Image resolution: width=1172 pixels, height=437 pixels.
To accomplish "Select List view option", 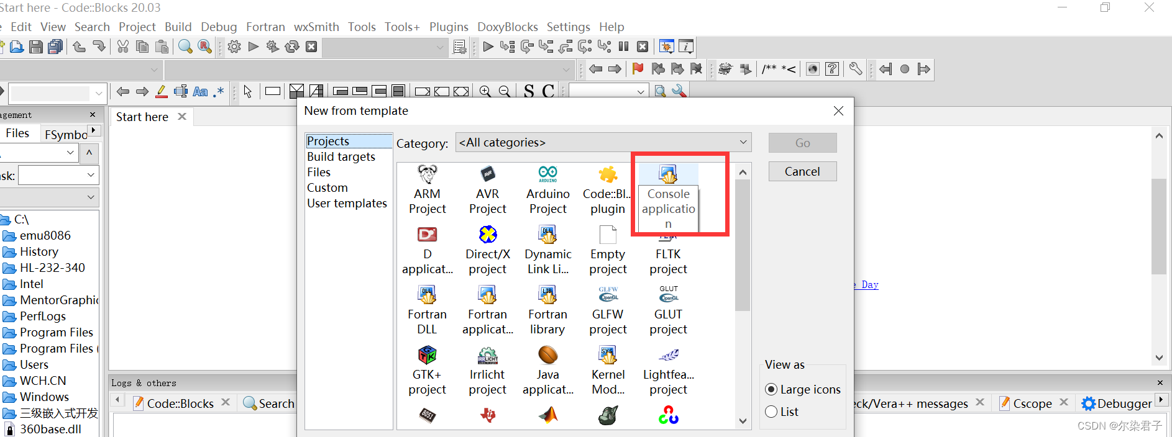I will click(x=782, y=412).
